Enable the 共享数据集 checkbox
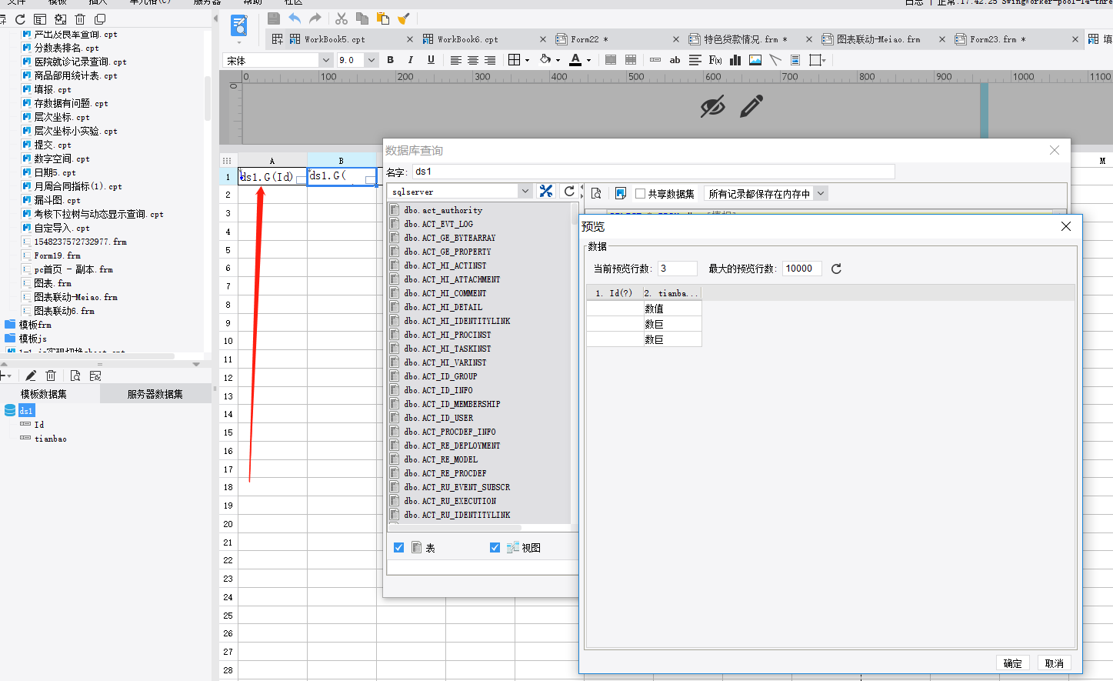The width and height of the screenshot is (1113, 681). (640, 194)
